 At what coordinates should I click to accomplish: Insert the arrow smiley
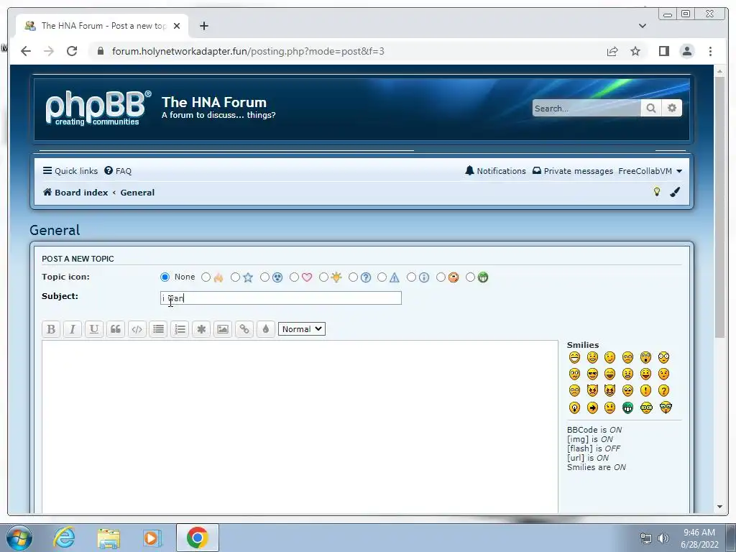tap(592, 408)
